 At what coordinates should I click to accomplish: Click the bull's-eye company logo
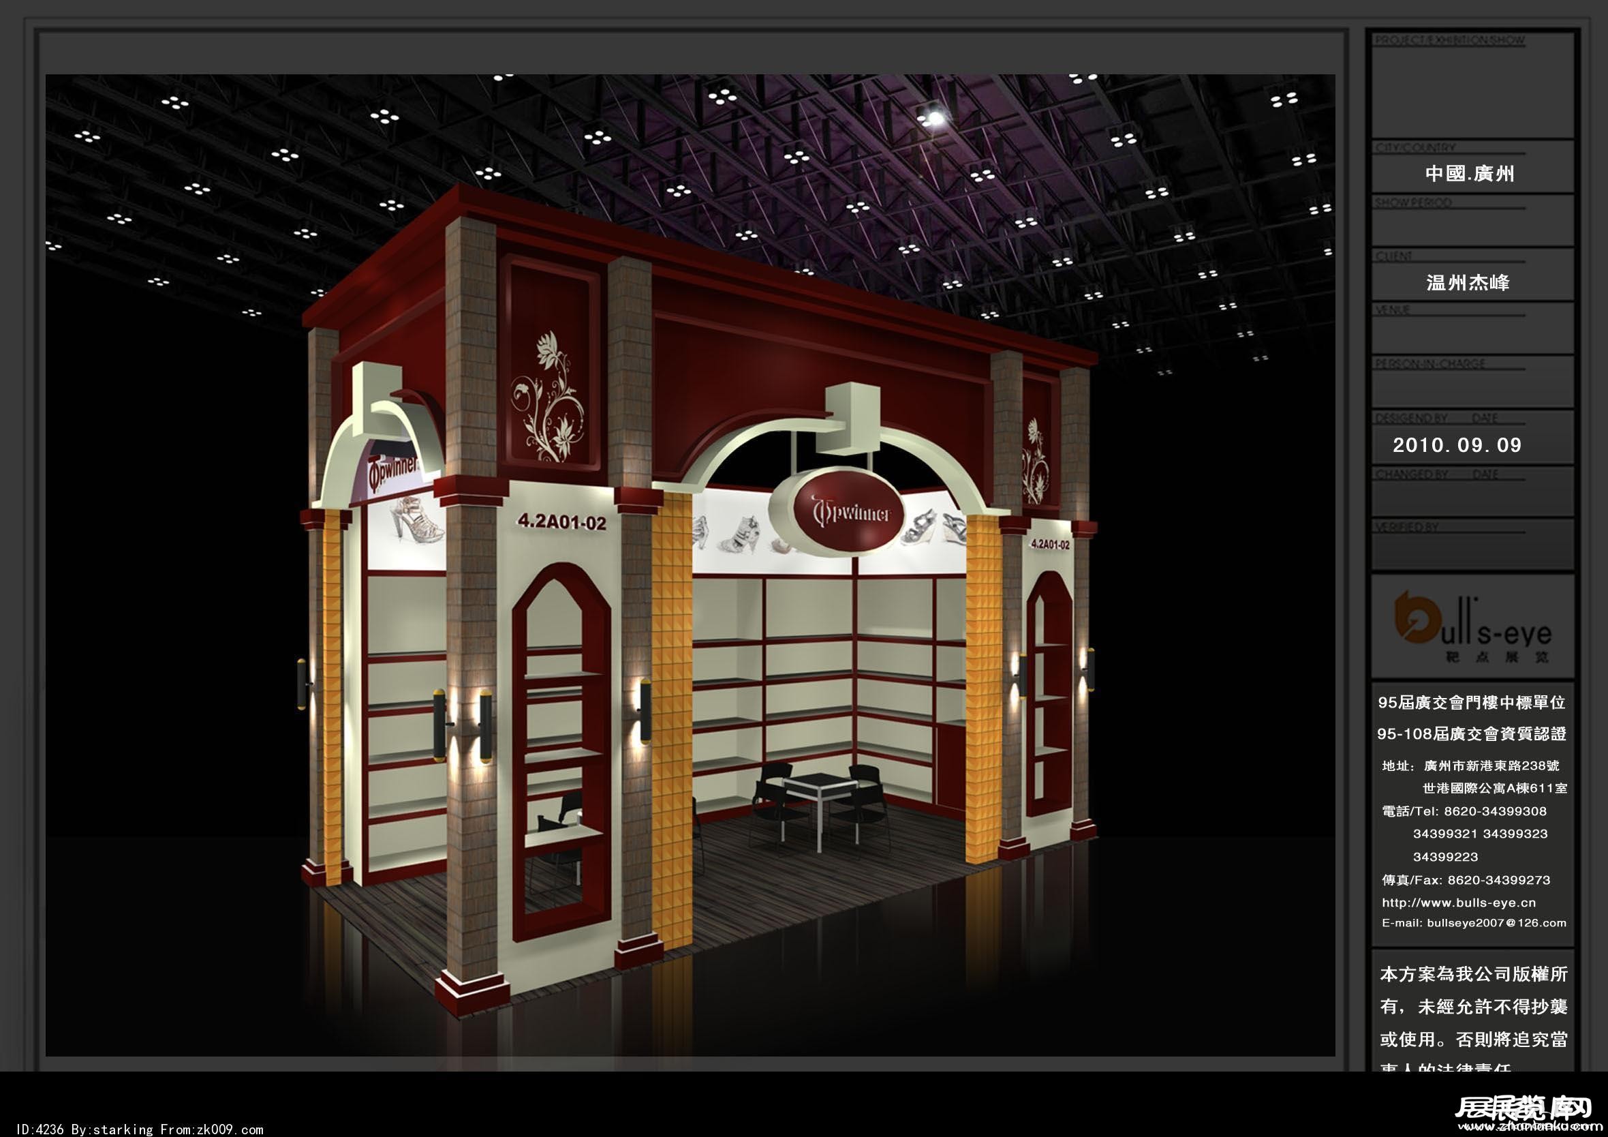pos(1472,626)
